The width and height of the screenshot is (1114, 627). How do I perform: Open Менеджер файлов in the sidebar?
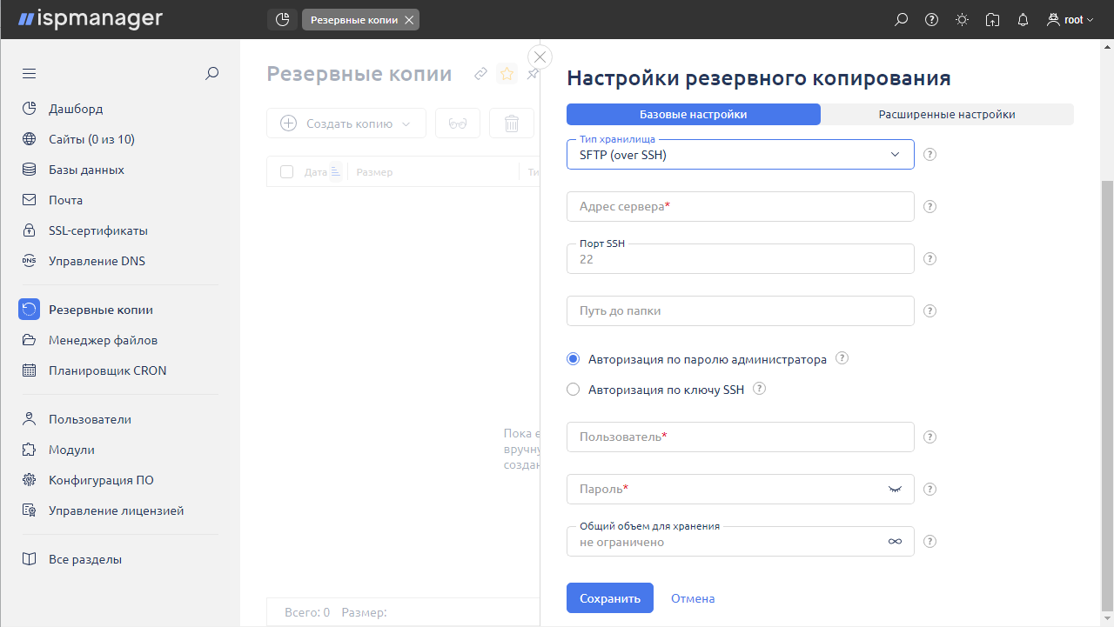103,340
